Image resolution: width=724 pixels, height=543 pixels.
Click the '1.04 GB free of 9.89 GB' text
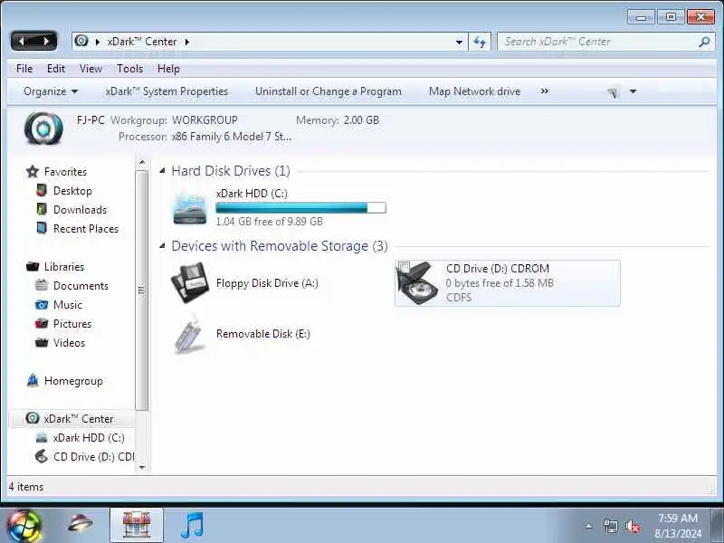click(x=269, y=222)
